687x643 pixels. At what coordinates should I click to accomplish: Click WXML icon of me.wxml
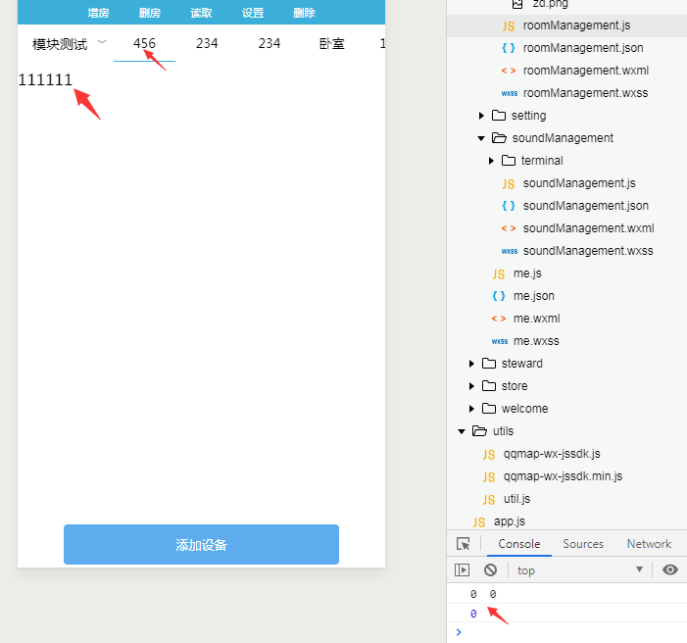499,319
